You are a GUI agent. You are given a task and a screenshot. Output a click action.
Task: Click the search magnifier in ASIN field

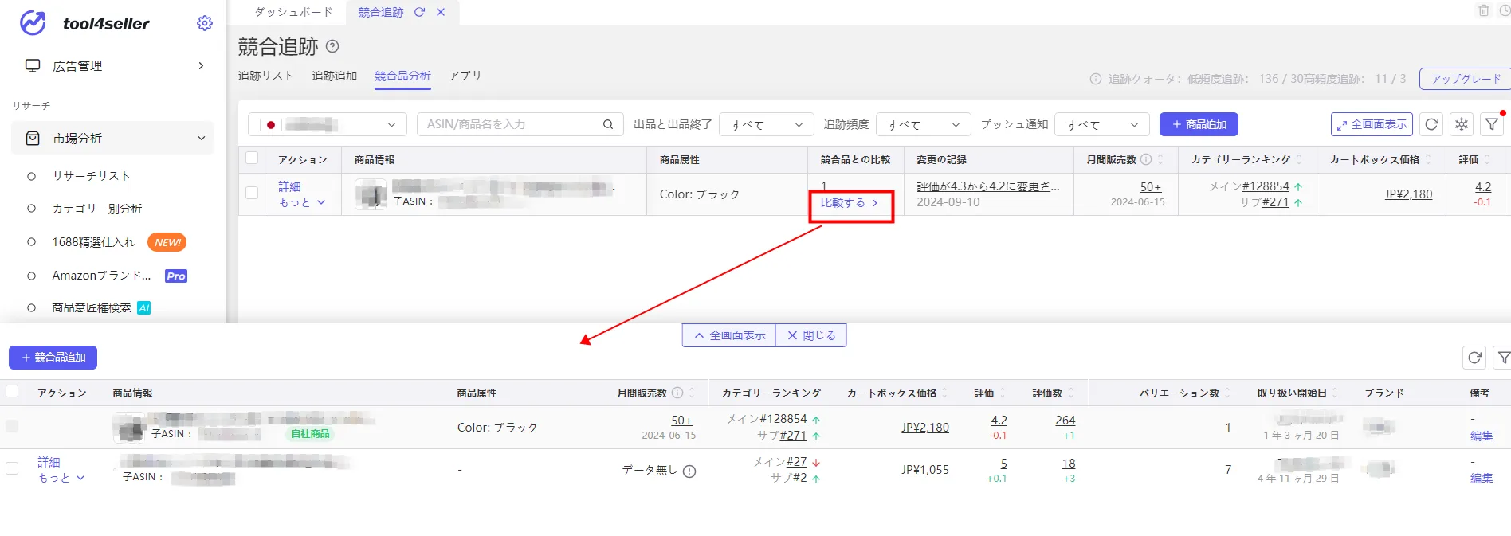click(608, 124)
